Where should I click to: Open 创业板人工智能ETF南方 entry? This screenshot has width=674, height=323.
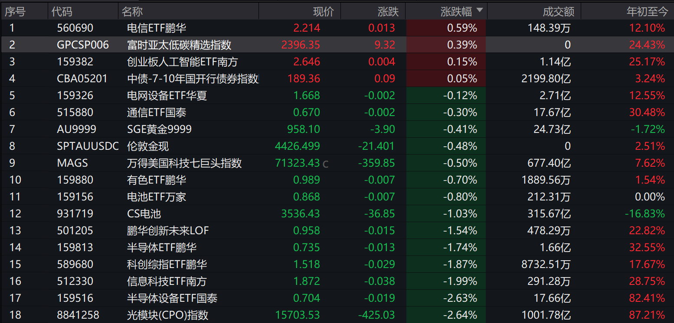pos(337,62)
